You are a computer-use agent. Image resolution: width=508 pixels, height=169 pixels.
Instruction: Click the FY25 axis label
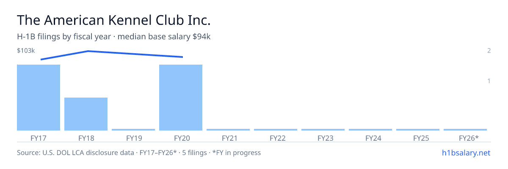(418, 138)
